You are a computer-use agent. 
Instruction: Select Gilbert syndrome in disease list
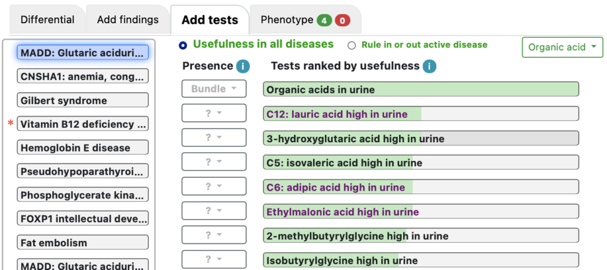pos(83,100)
